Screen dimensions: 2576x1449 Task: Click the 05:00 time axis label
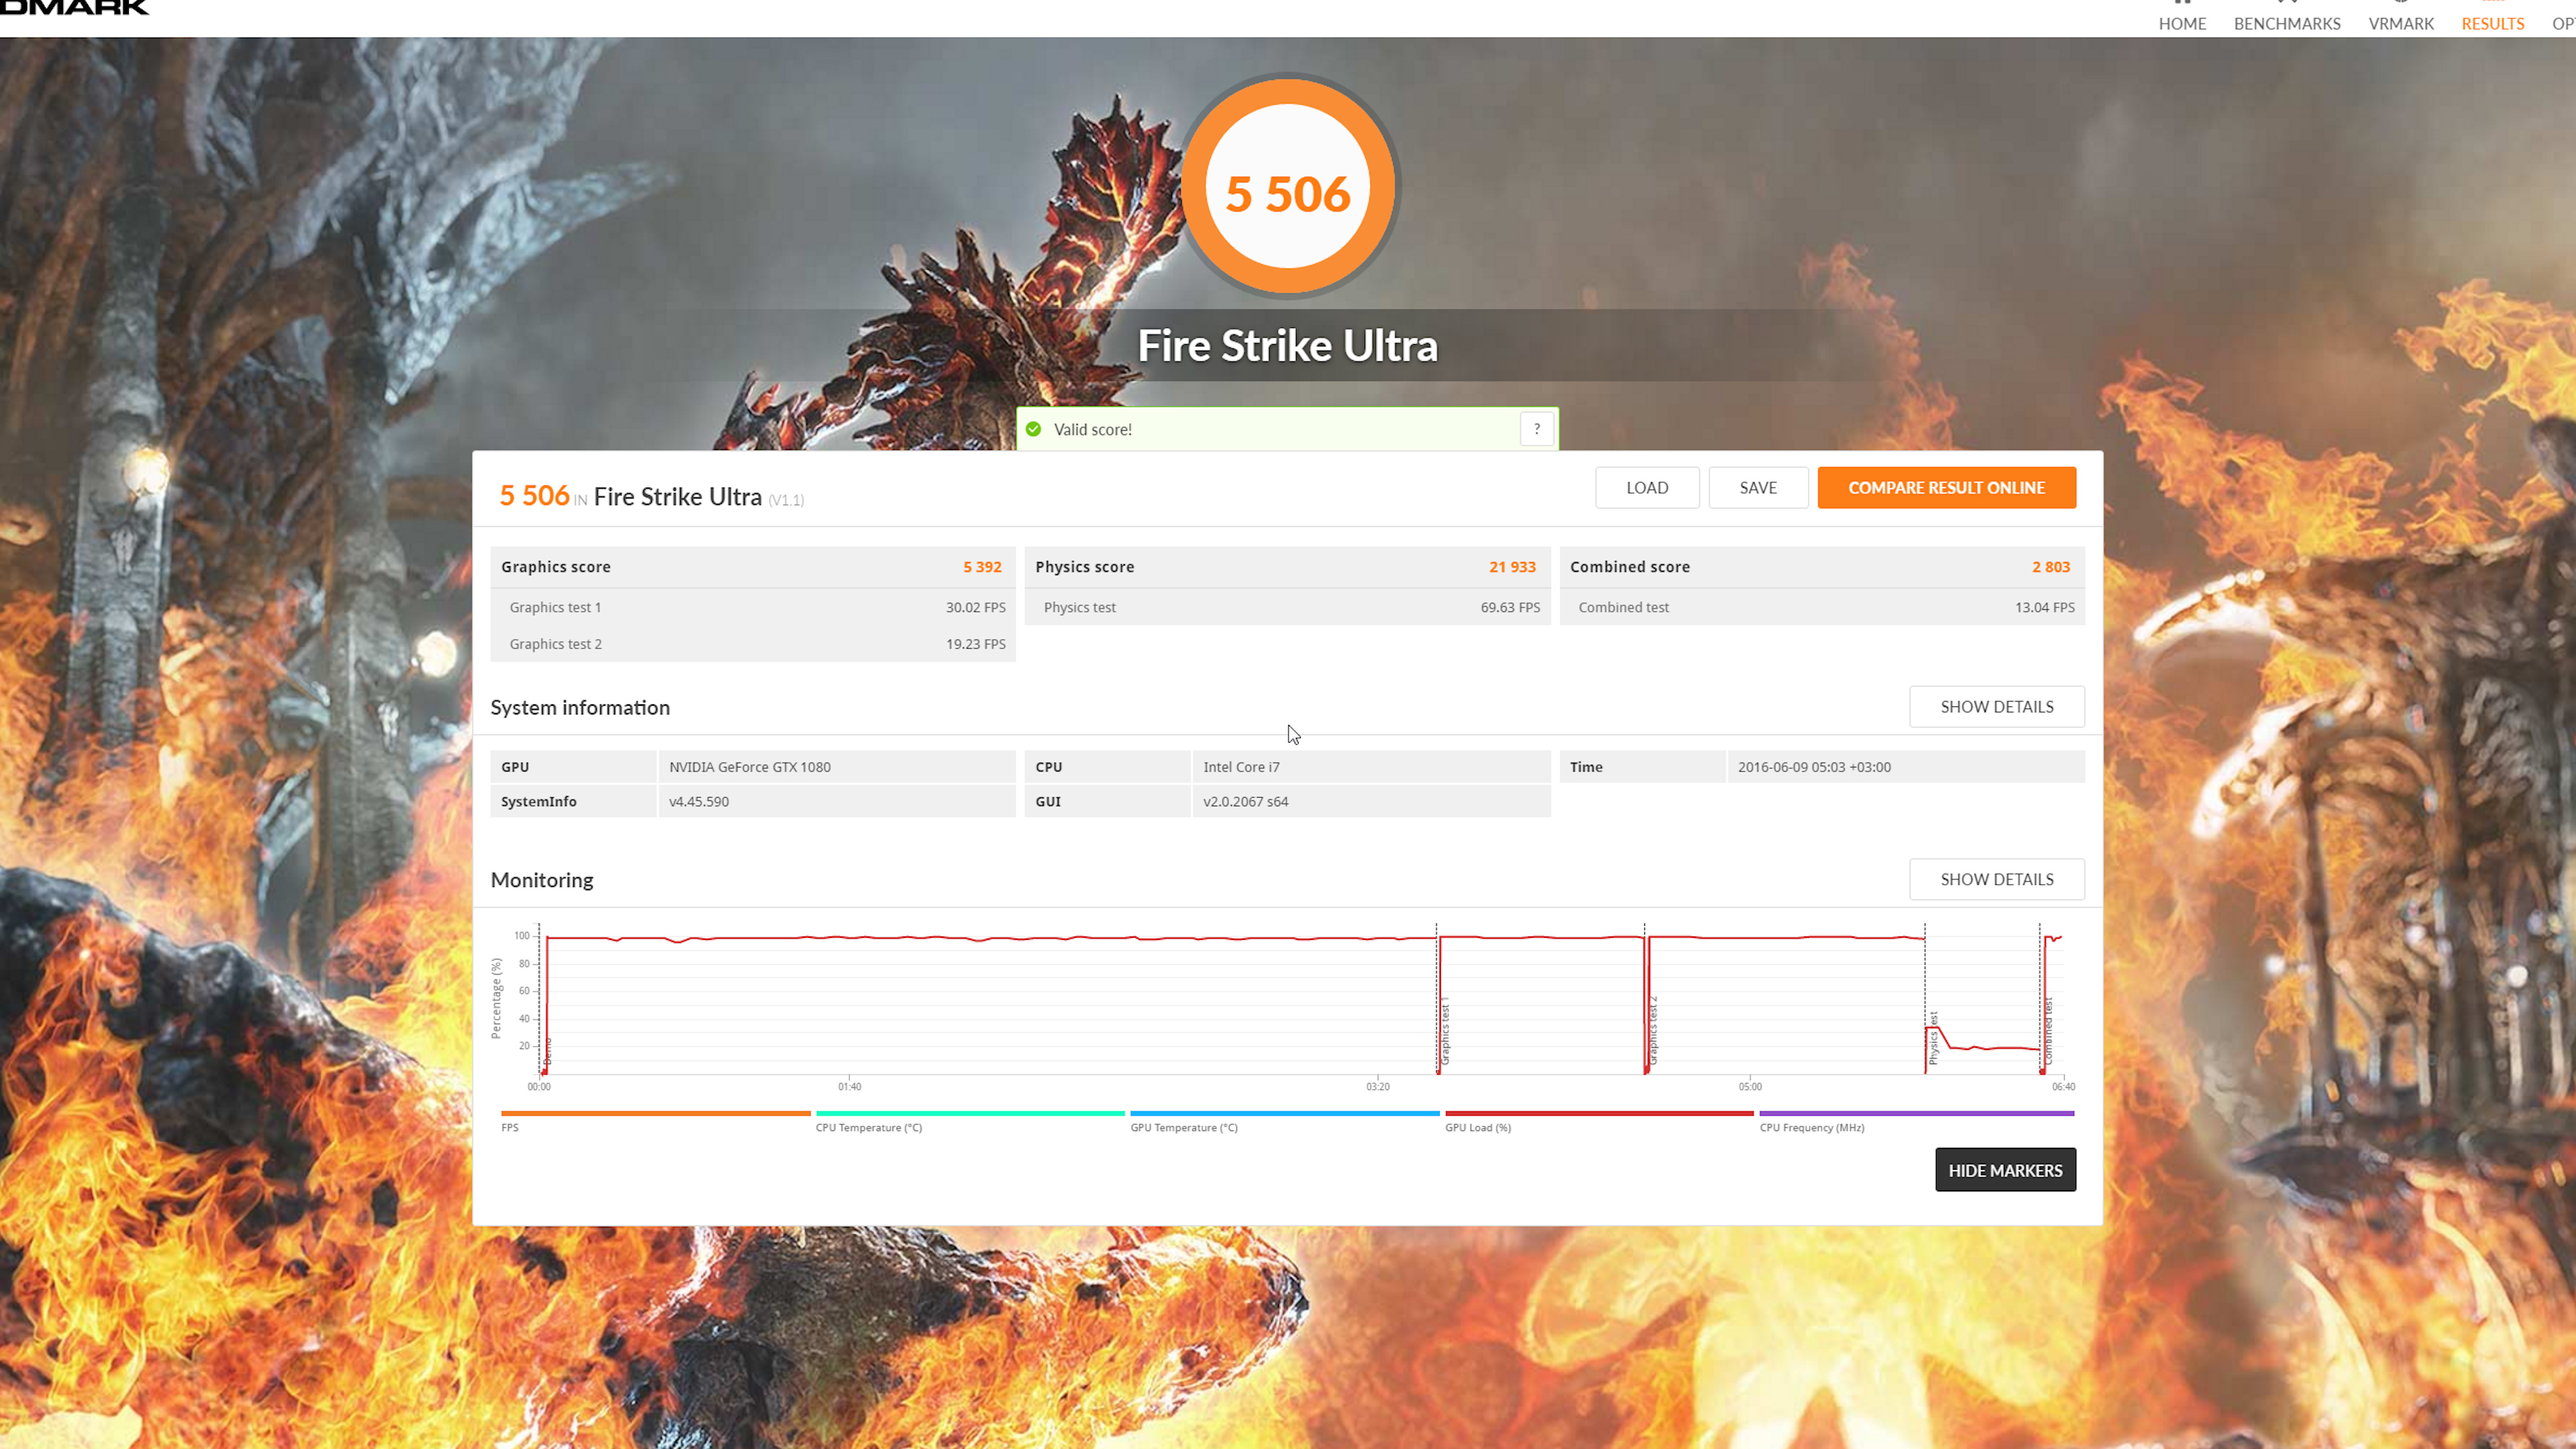pyautogui.click(x=1749, y=1086)
